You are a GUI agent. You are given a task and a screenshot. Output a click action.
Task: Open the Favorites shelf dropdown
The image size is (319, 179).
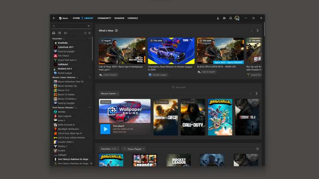[109, 149]
